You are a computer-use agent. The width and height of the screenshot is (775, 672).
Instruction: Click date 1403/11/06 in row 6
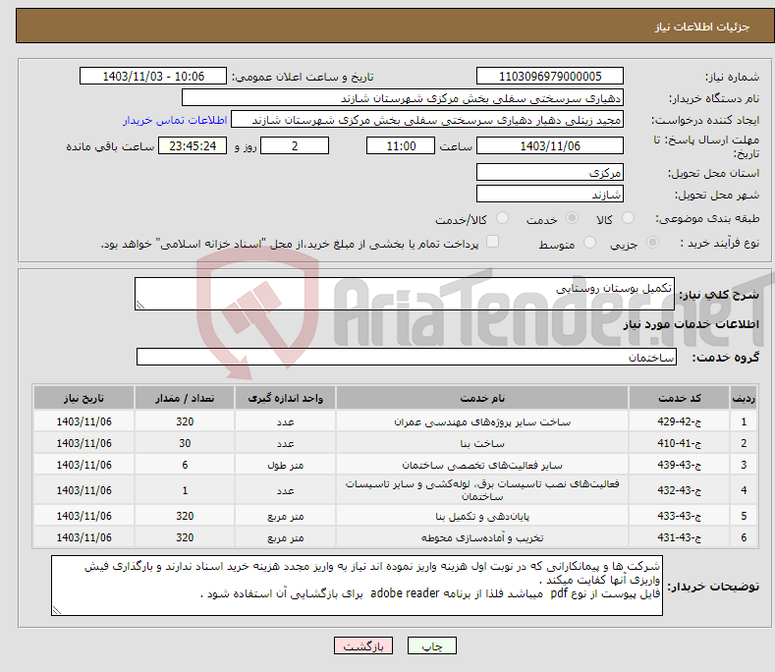(x=84, y=537)
